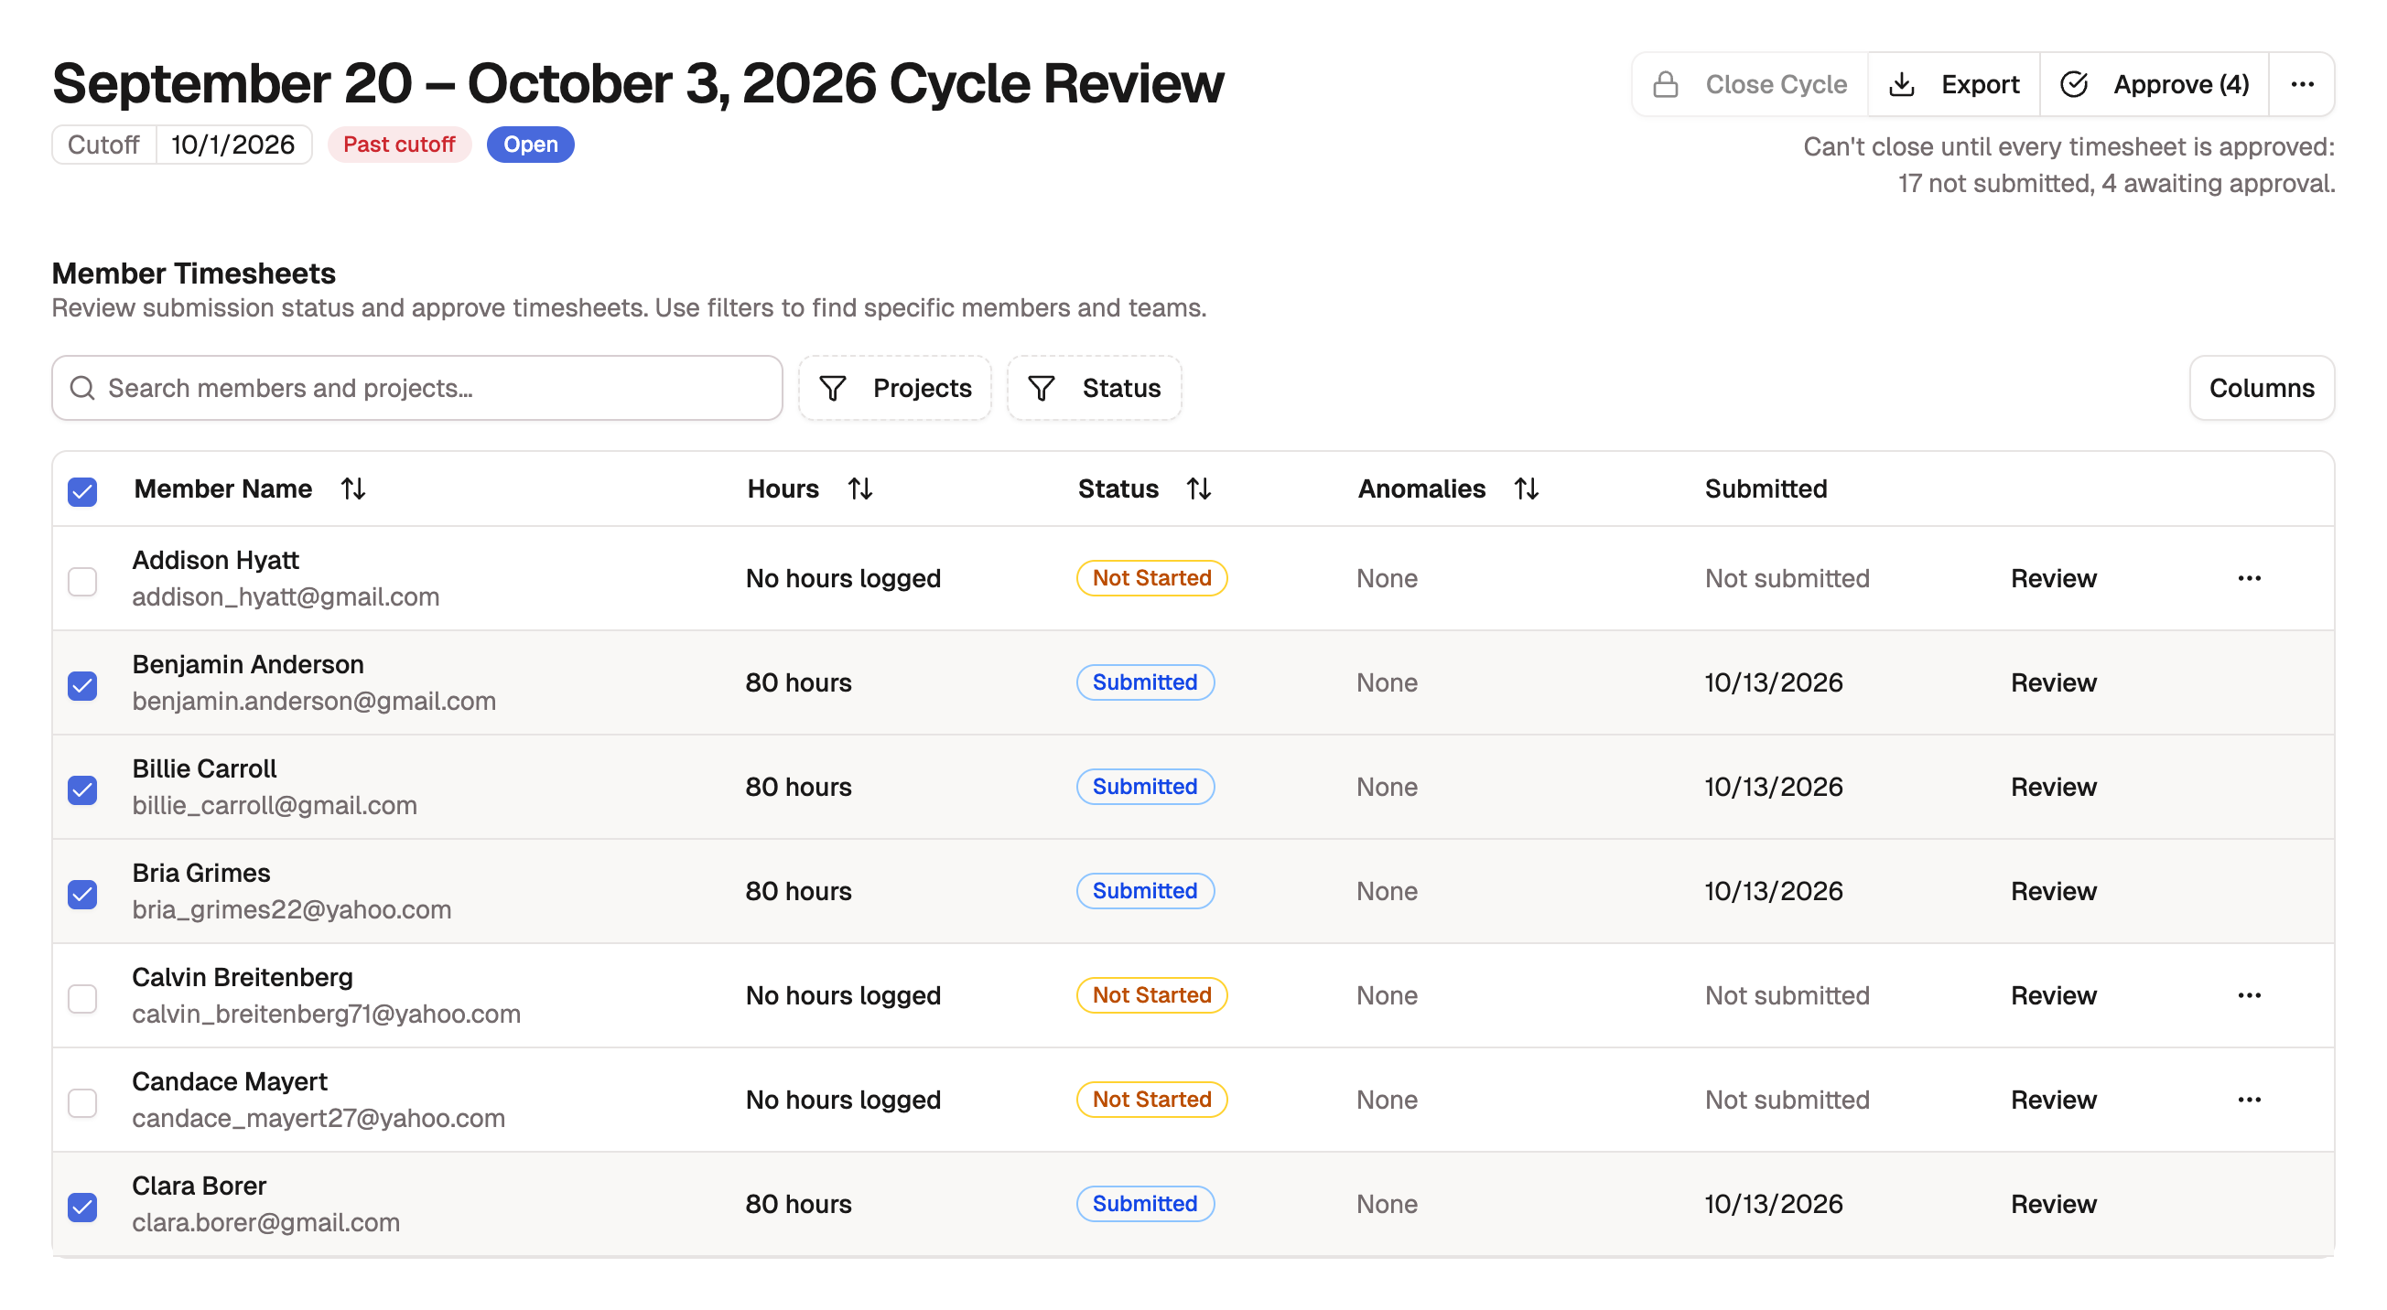The image size is (2387, 1310).
Task: Click the Cutoff date 10/1/2026 field
Action: [233, 145]
